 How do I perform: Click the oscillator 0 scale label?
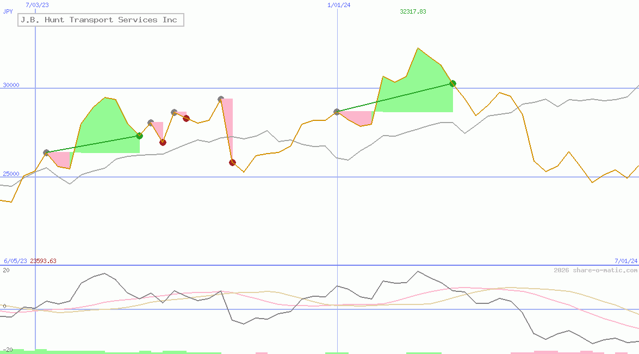coord(4,306)
